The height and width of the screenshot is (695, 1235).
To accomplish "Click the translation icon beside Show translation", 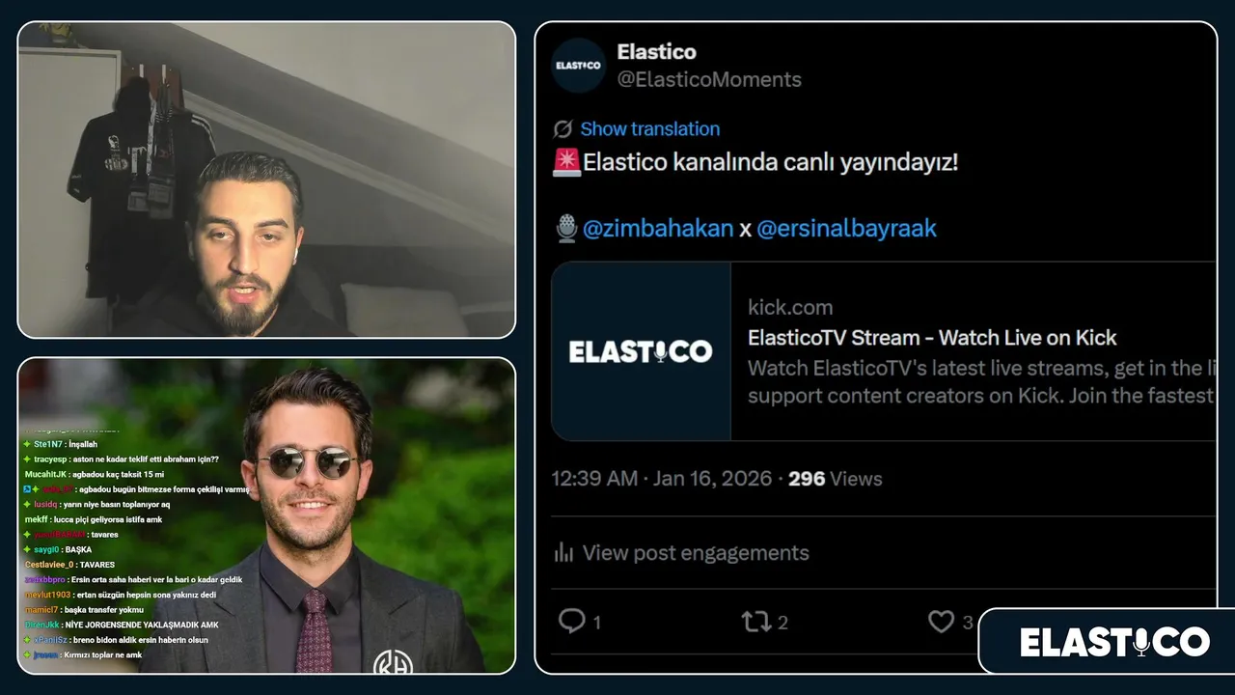I will 563,129.
